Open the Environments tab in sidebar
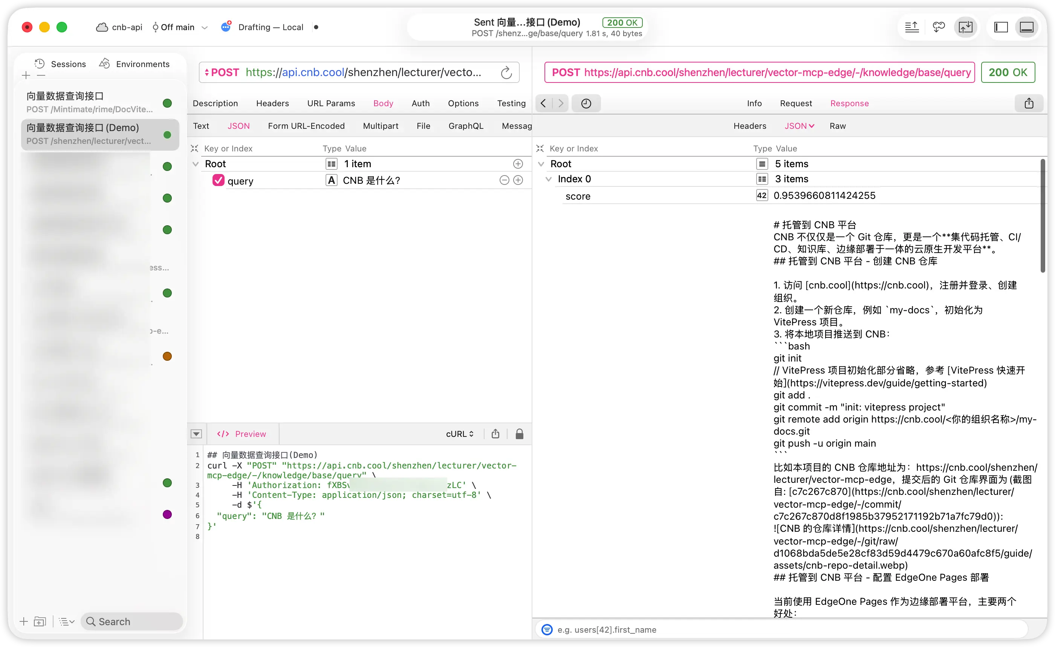 point(135,64)
